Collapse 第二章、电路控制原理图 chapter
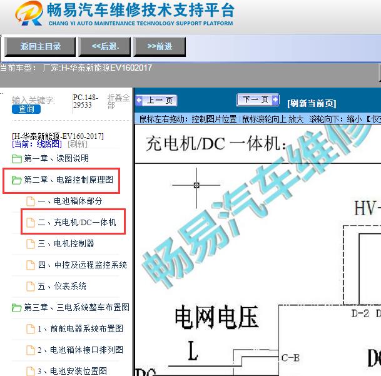The width and height of the screenshot is (381, 376). click(68, 180)
